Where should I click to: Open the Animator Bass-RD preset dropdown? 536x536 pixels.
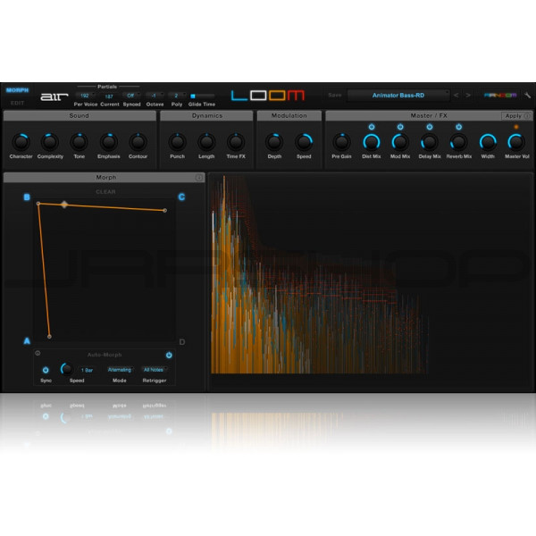click(398, 96)
